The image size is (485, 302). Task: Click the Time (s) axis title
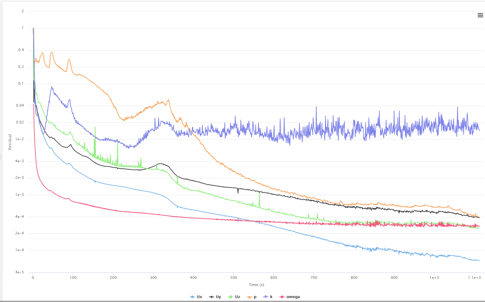click(256, 285)
